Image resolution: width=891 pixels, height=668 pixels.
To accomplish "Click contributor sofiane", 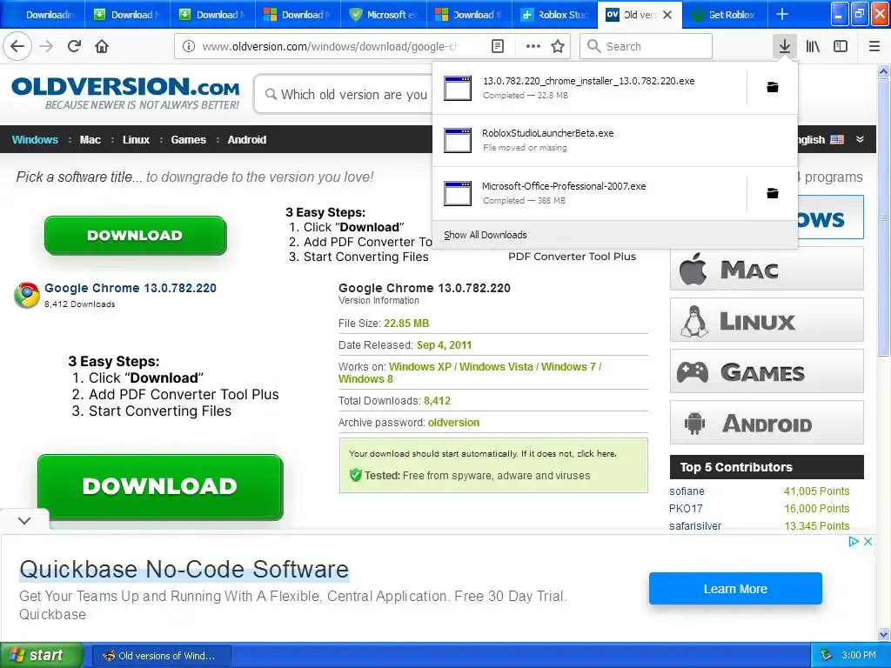I will (x=687, y=491).
